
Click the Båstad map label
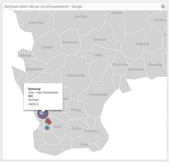(26, 55)
